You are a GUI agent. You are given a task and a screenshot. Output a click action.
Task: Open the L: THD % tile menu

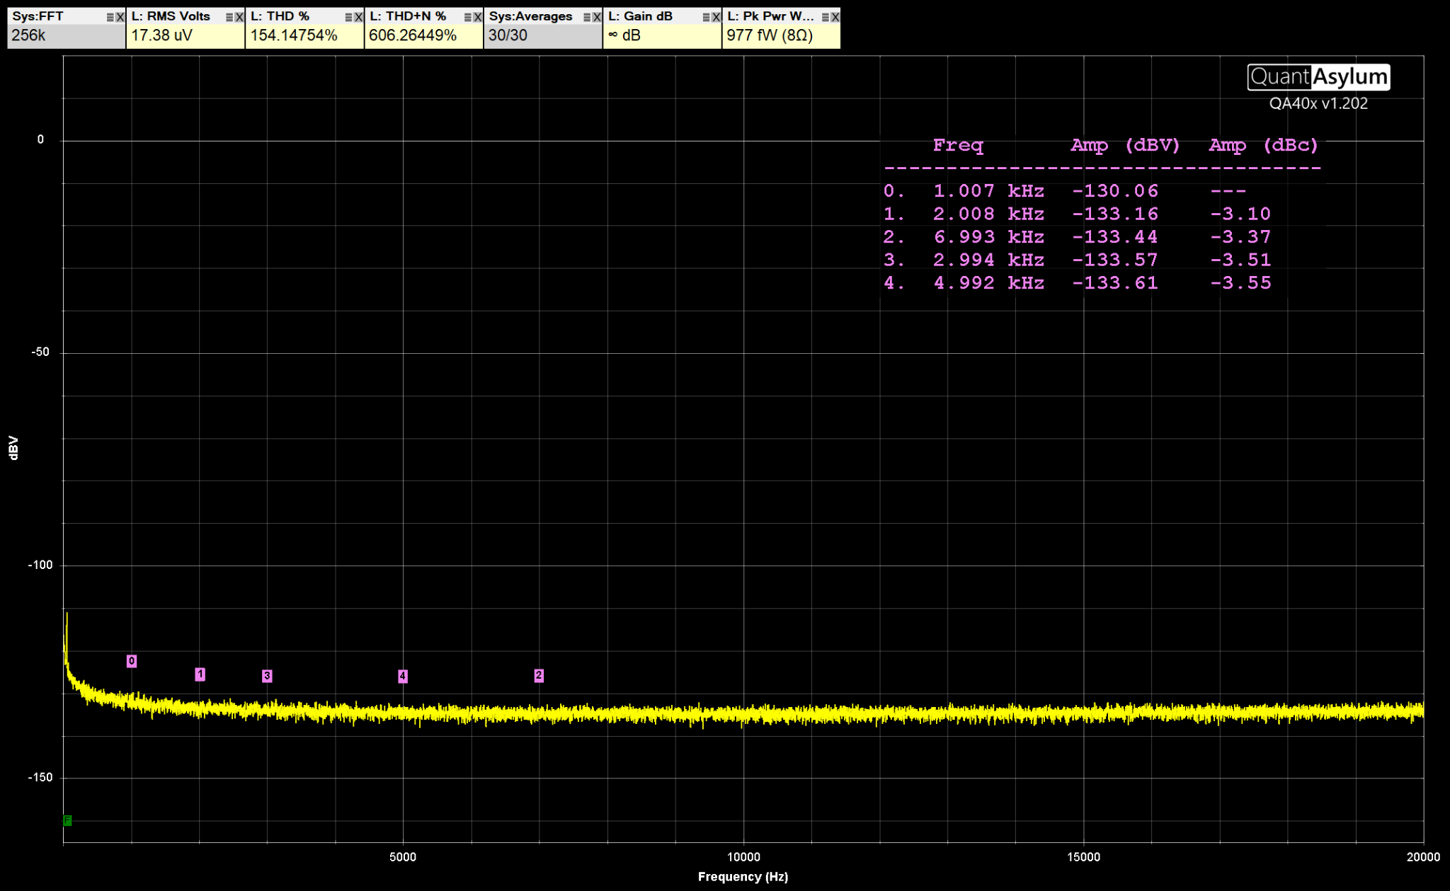[348, 17]
